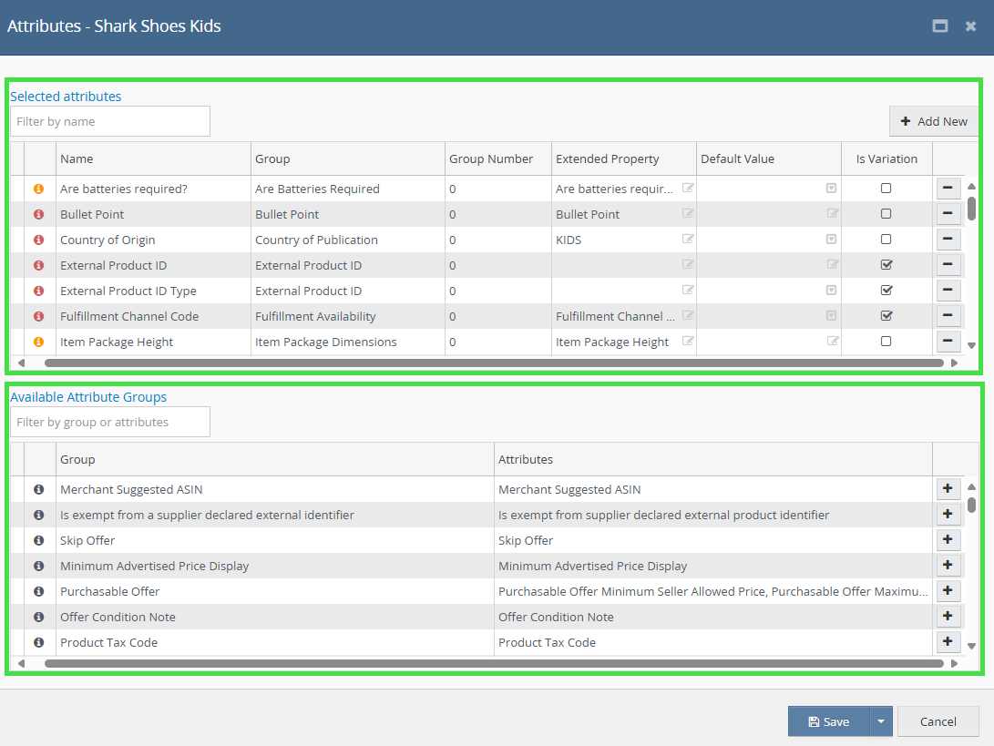Open default value dropdown for Country of Origin
This screenshot has width=994, height=746.
coord(831,240)
